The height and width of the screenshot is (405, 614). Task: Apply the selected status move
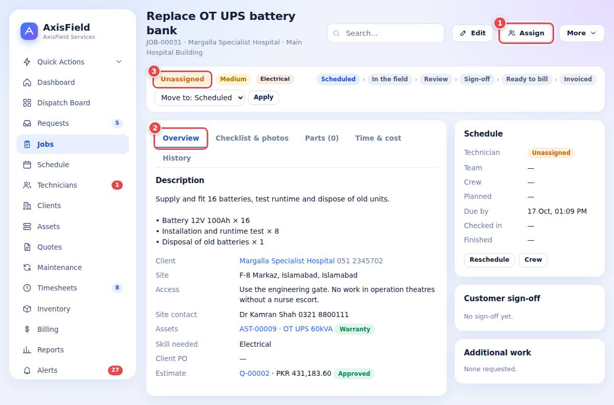tap(264, 97)
